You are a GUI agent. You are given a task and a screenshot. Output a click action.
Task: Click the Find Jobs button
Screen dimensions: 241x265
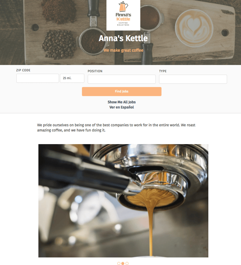(122, 91)
